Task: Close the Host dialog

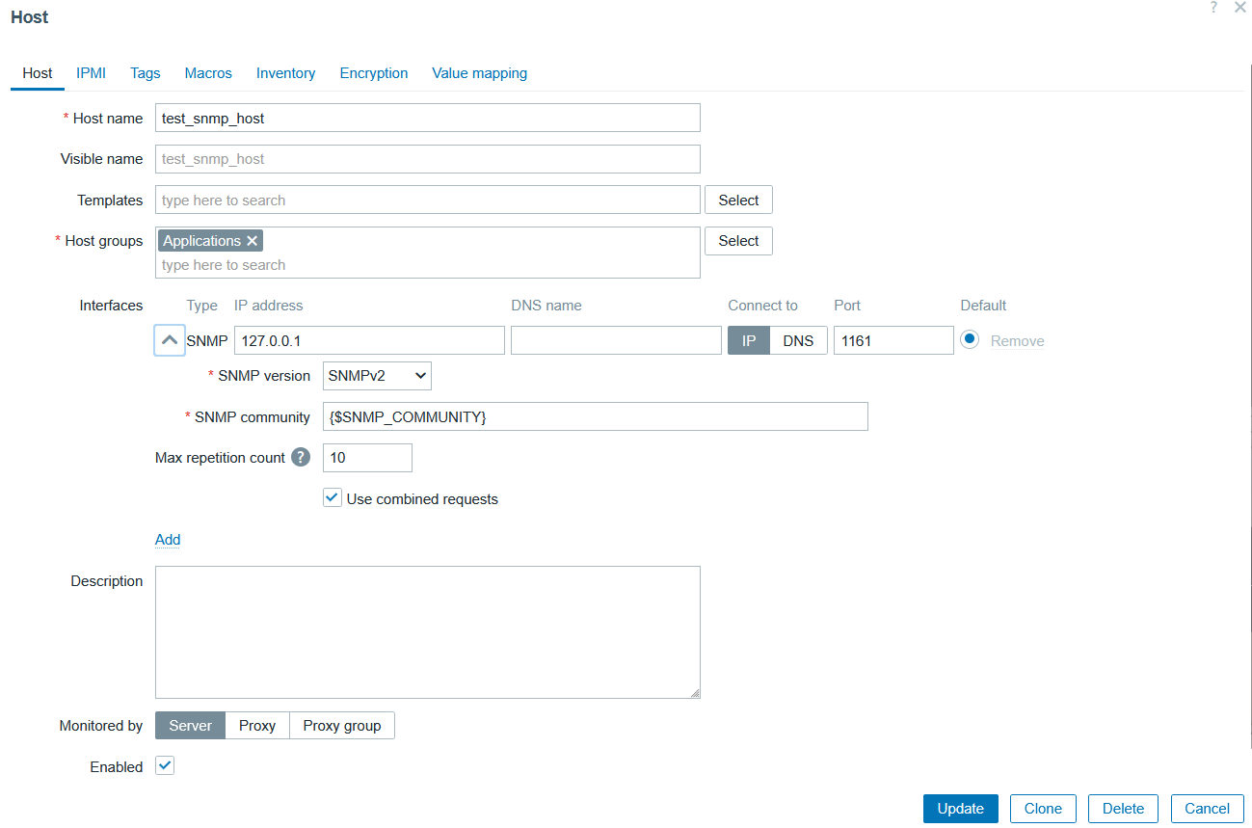Action: (x=1239, y=8)
